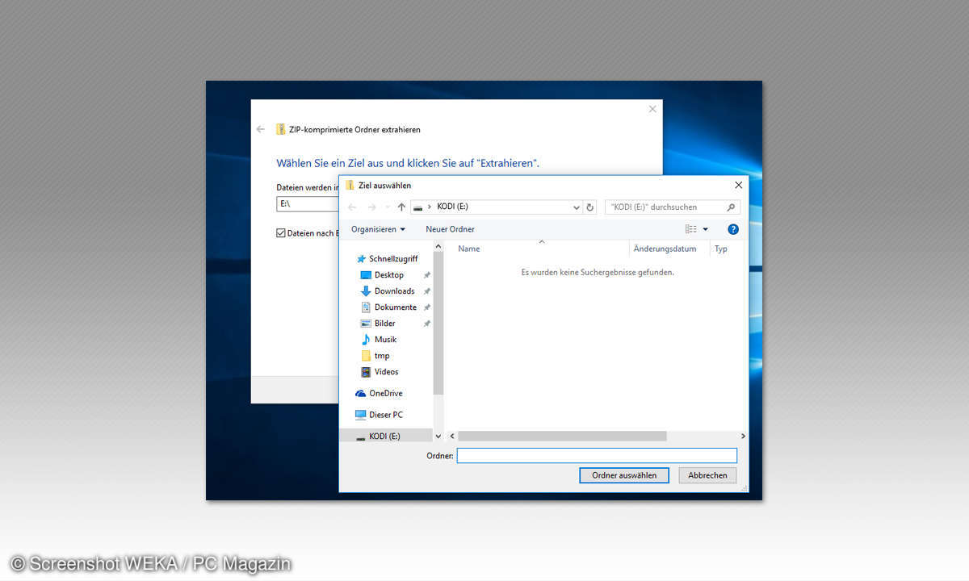
Task: Open the Organisieren menu
Action: 378,229
